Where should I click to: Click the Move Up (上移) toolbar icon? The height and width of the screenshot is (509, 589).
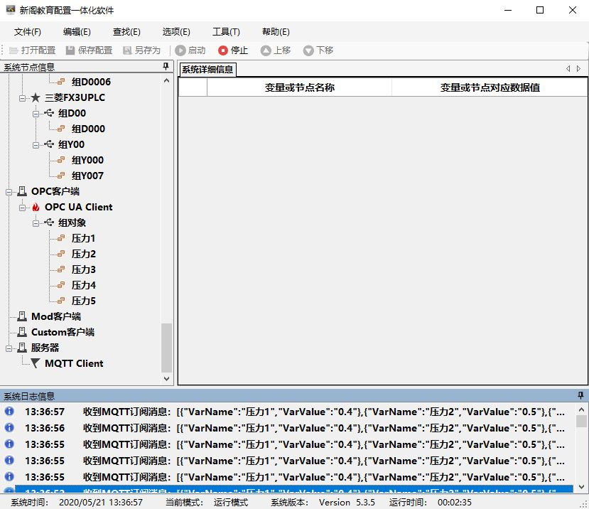[266, 50]
